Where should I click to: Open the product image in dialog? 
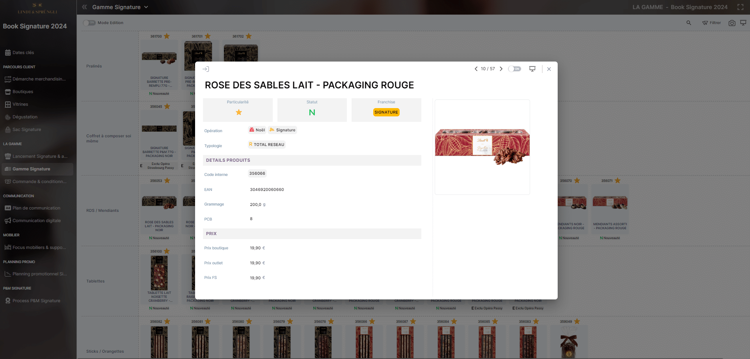tap(482, 147)
